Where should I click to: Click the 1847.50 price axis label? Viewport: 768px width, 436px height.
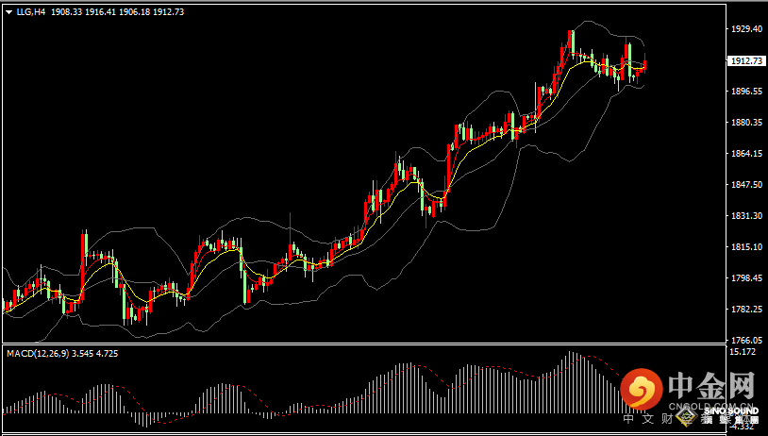point(745,185)
